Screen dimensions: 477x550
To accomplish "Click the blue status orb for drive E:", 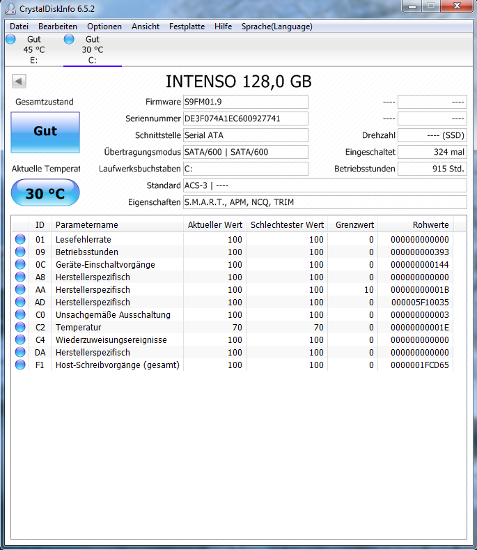I will [x=11, y=39].
